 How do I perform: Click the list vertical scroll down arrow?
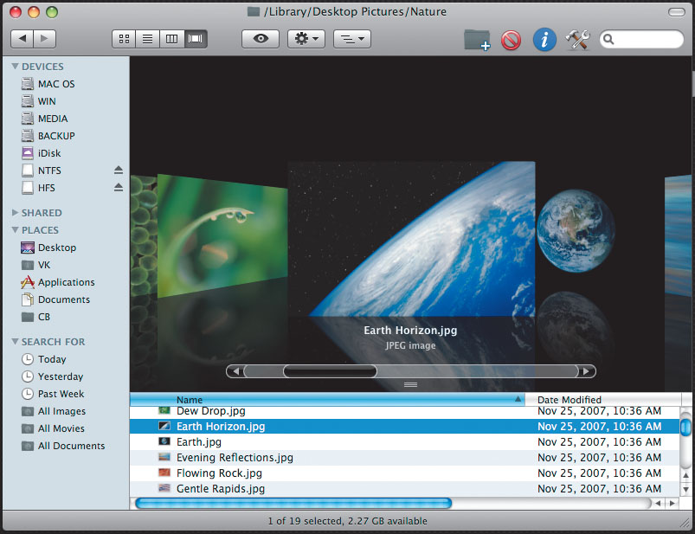(x=685, y=490)
